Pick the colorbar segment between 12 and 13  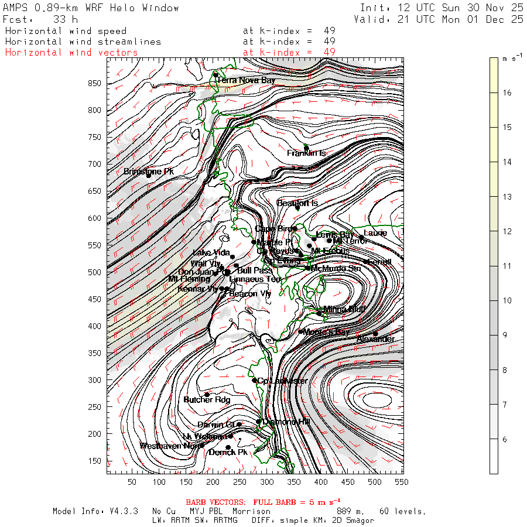coord(494,214)
